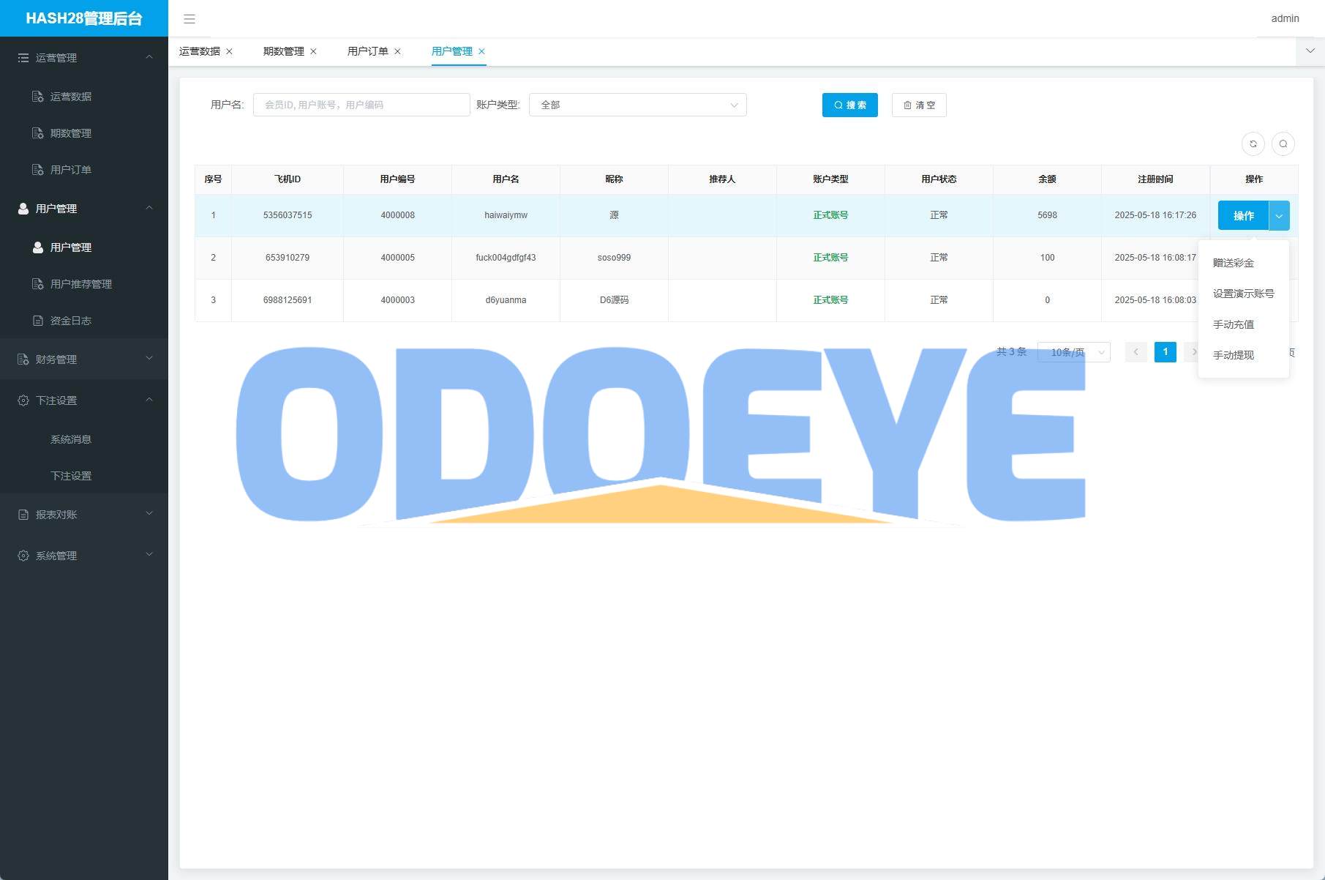
Task: Close the 用户订单 tab
Action: (x=397, y=51)
